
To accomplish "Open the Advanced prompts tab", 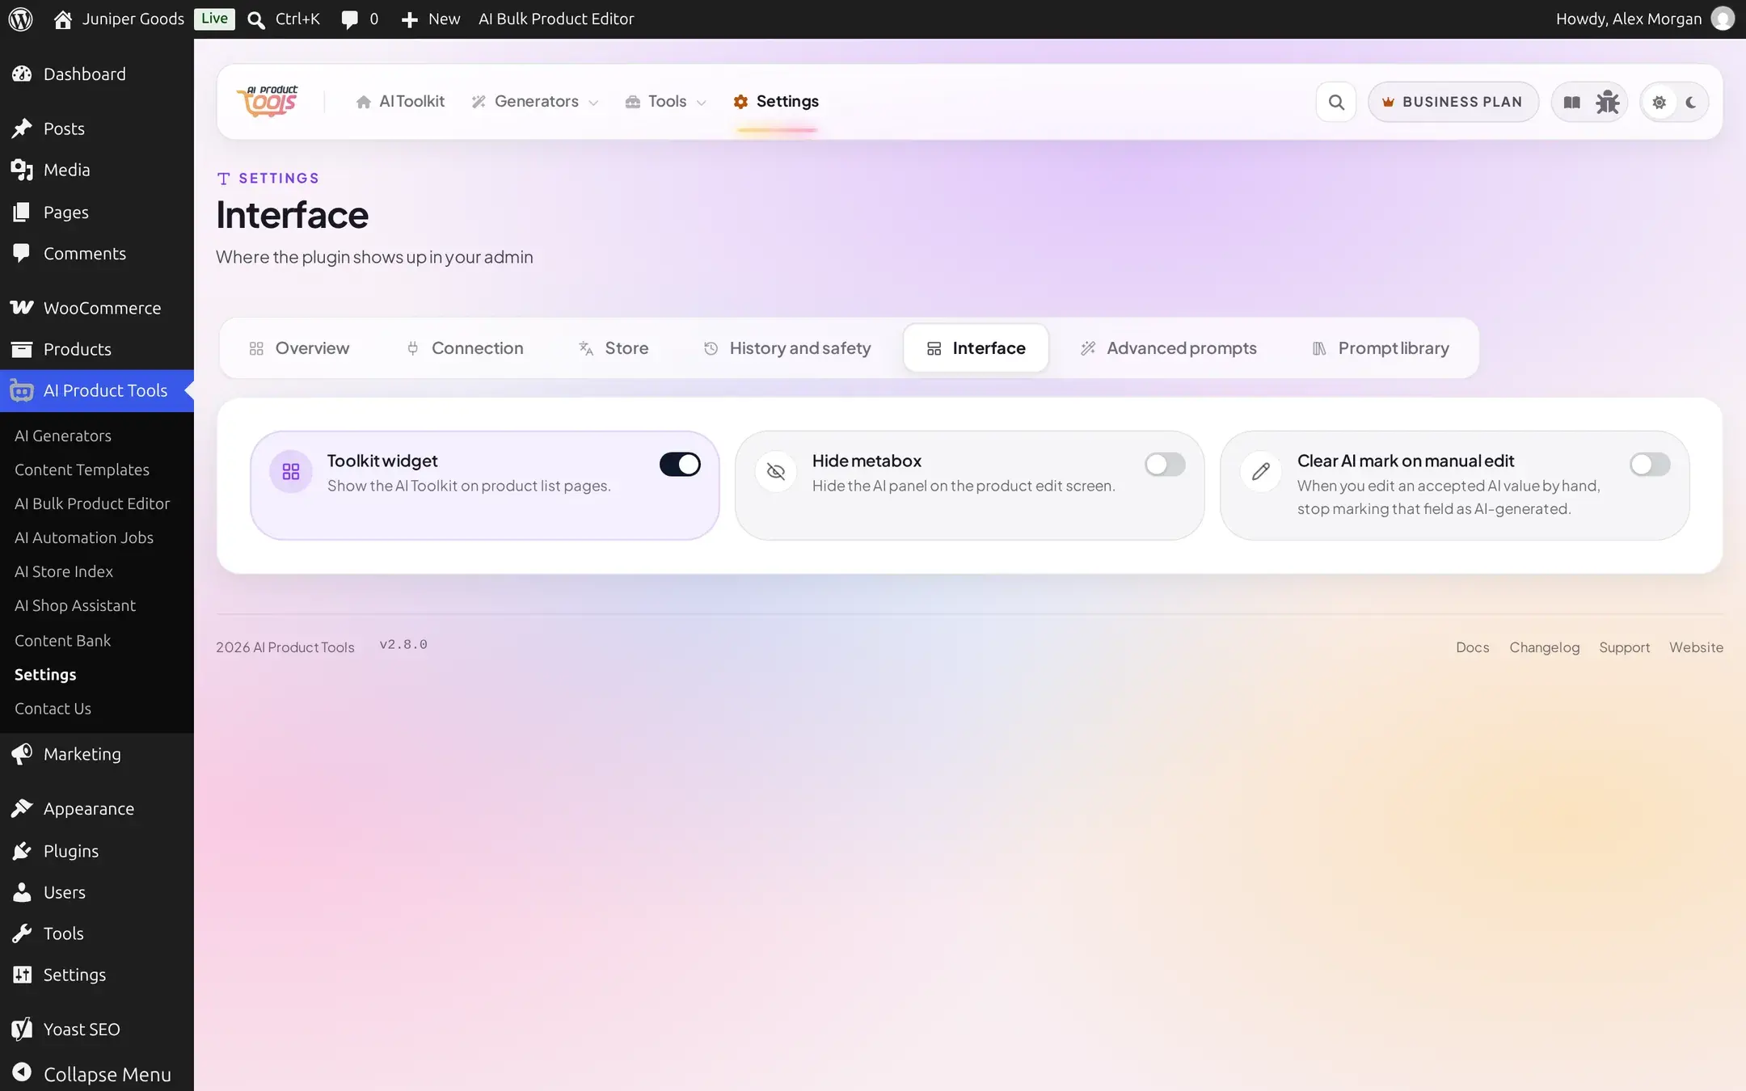I will click(x=1169, y=348).
